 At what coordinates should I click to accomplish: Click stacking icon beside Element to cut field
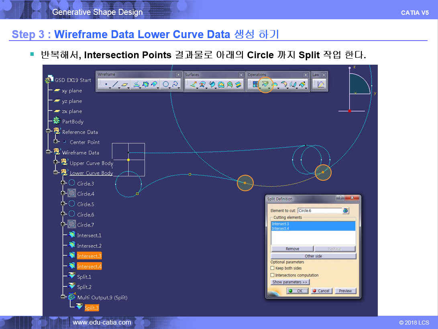(x=346, y=210)
